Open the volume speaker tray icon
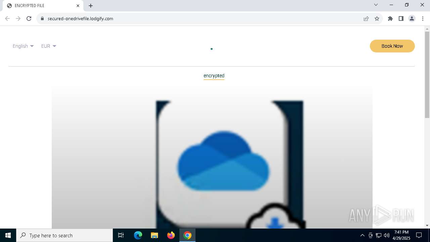Image resolution: width=430 pixels, height=242 pixels. [x=387, y=235]
